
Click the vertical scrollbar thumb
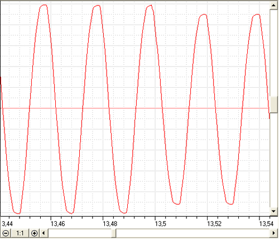coord(273,104)
